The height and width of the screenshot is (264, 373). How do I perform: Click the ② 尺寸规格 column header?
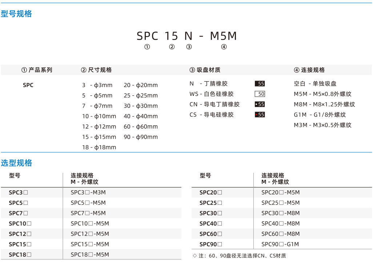point(96,70)
